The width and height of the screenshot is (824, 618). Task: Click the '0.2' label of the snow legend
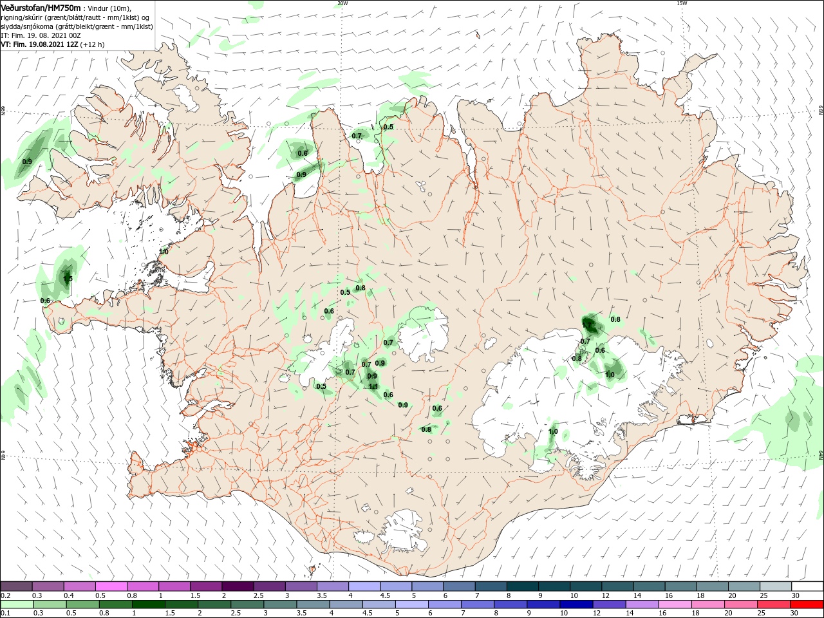[x=5, y=595]
